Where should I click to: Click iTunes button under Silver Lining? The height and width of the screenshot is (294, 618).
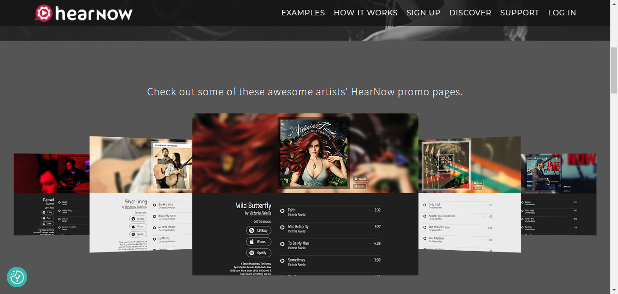(x=138, y=226)
